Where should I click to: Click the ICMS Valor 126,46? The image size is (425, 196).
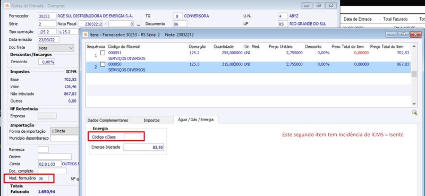coord(71,87)
